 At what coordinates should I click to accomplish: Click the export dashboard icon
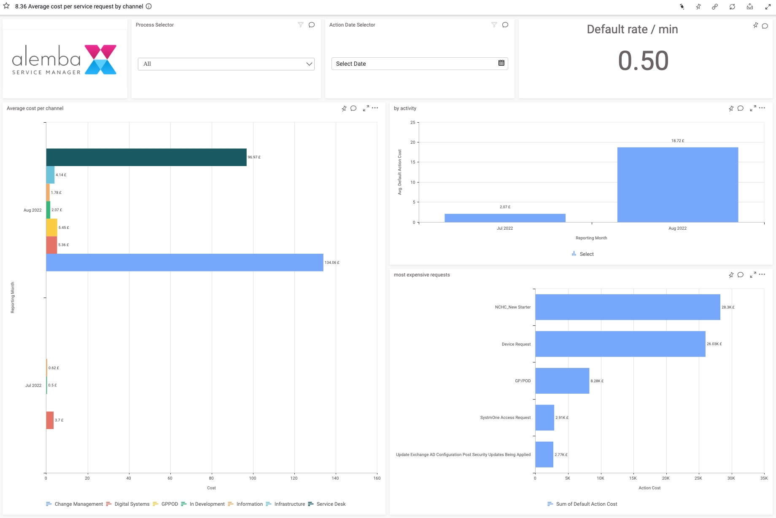coord(750,7)
